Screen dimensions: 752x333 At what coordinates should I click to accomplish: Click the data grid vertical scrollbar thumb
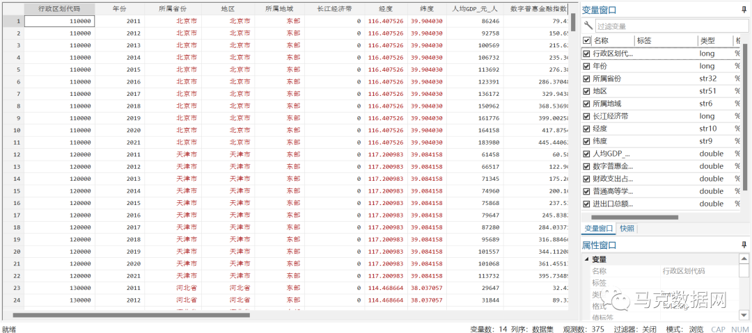572,22
